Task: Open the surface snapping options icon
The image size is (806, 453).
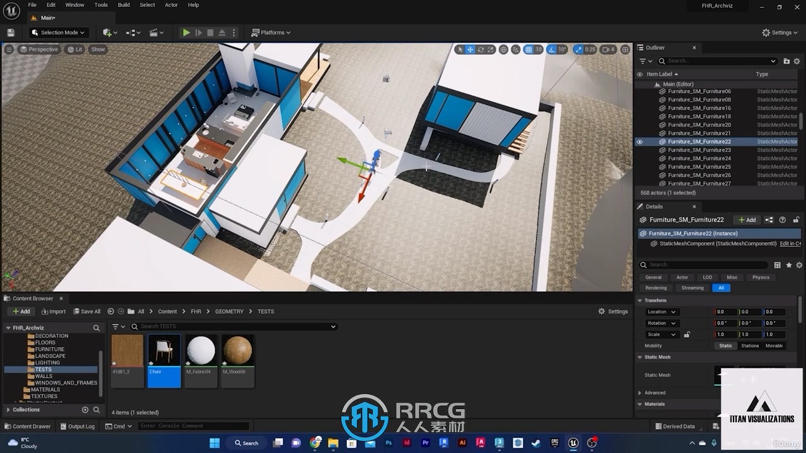Action: 516,49
